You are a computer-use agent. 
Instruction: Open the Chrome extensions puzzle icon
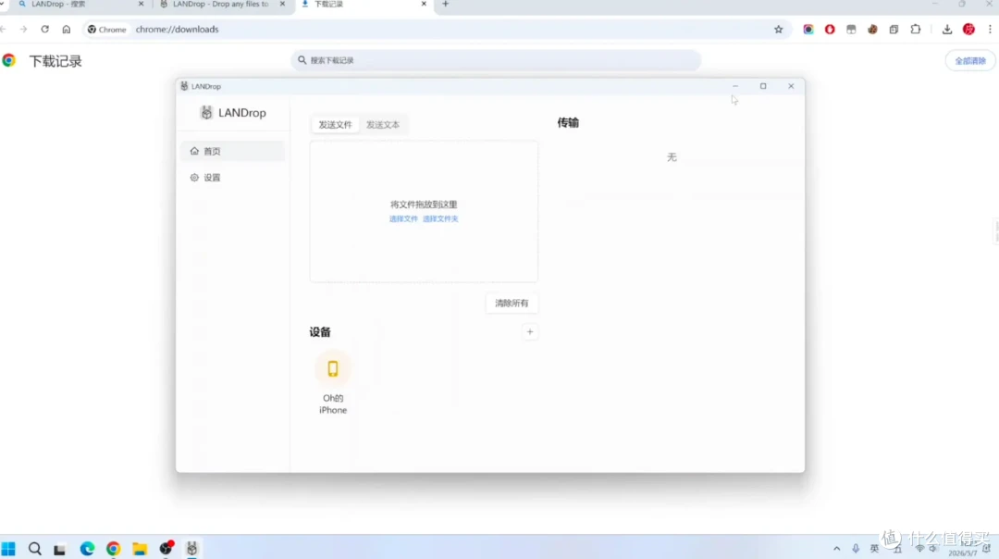pos(916,30)
